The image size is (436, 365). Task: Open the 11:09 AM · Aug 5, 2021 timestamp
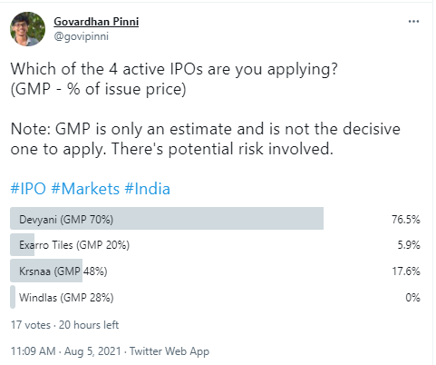(65, 351)
